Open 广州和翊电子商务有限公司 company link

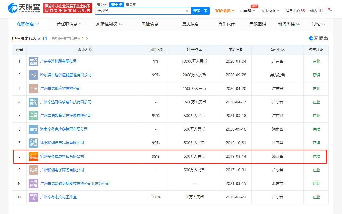(x=62, y=170)
